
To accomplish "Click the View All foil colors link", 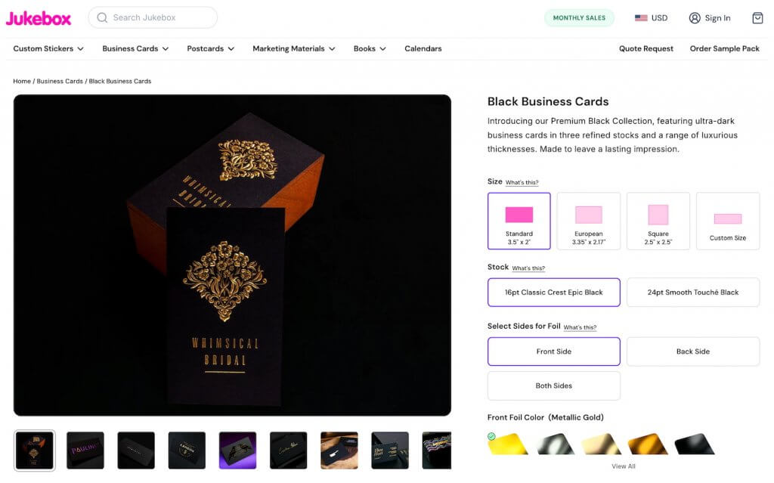I will point(623,466).
